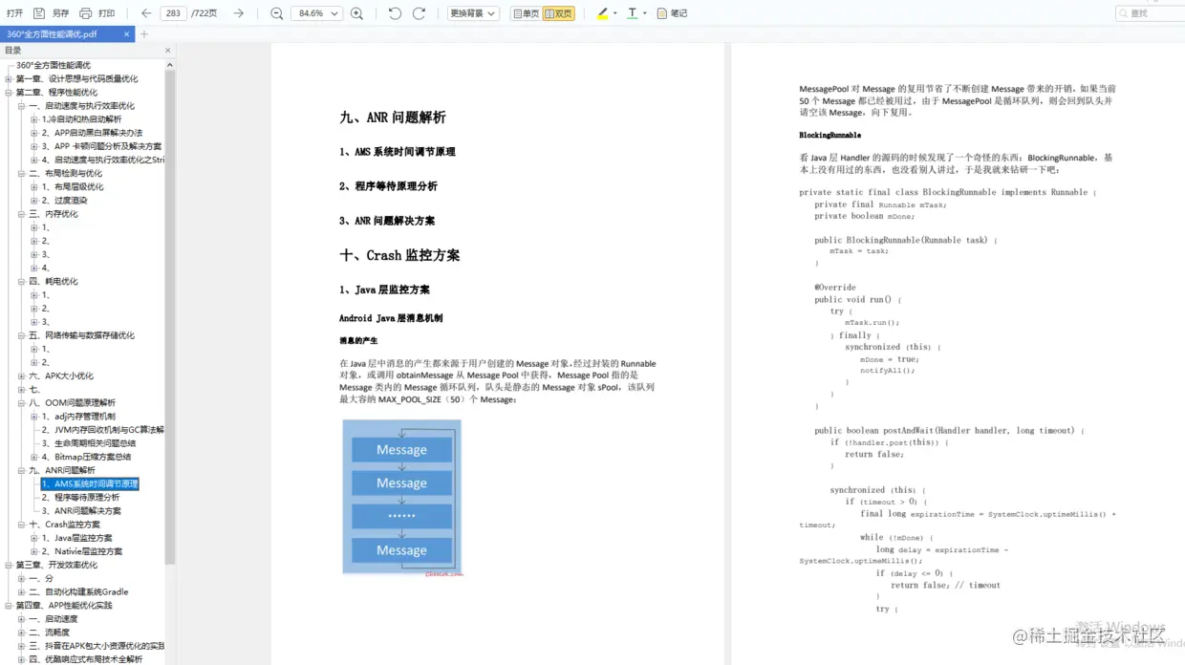1185x665 pixels.
Task: Close the 目录 outline panel
Action: [x=168, y=51]
